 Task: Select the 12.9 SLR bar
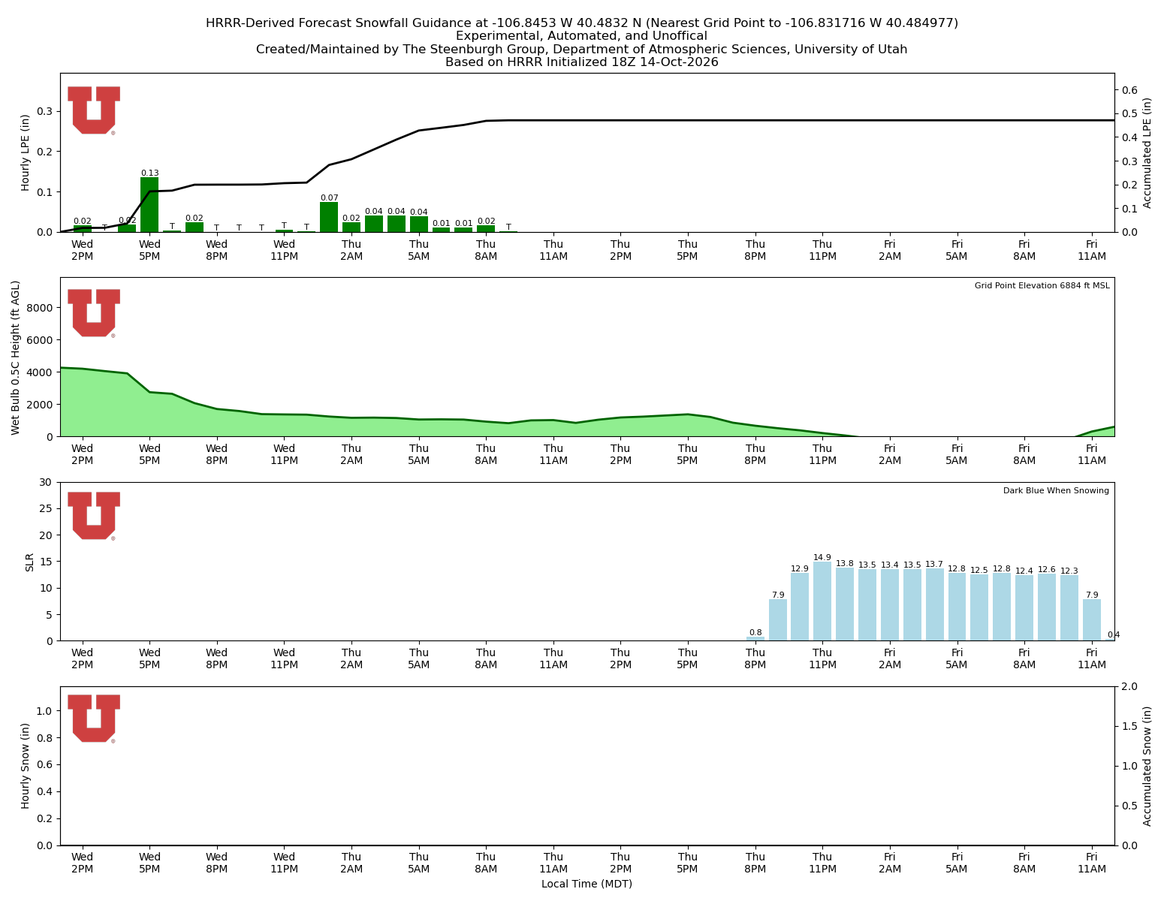tap(800, 607)
